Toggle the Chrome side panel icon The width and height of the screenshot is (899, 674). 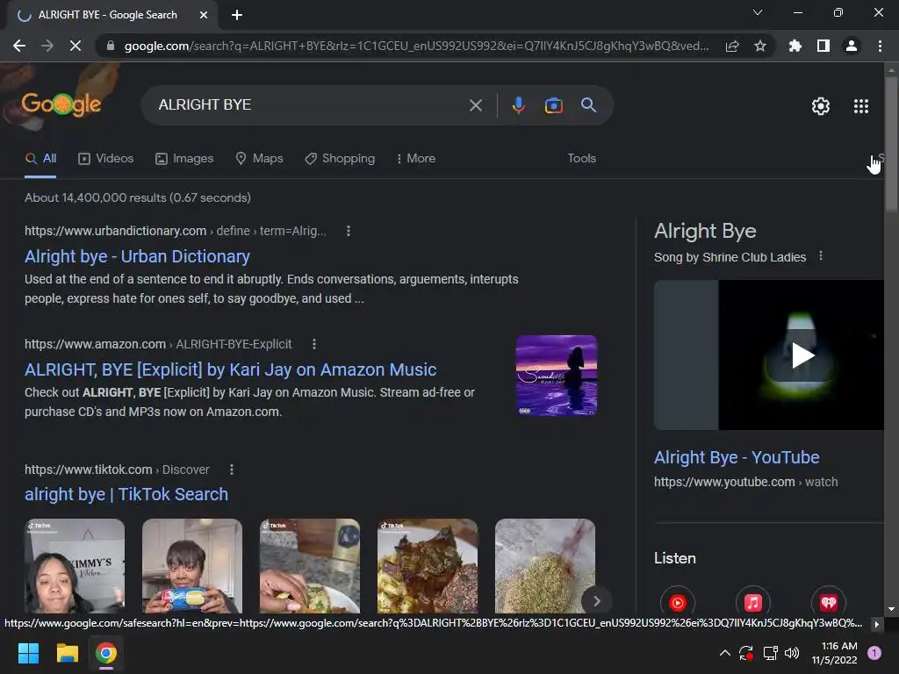click(x=823, y=46)
